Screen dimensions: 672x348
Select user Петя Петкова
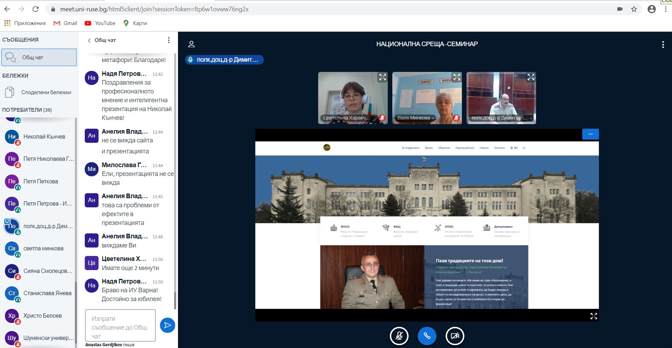coord(39,182)
